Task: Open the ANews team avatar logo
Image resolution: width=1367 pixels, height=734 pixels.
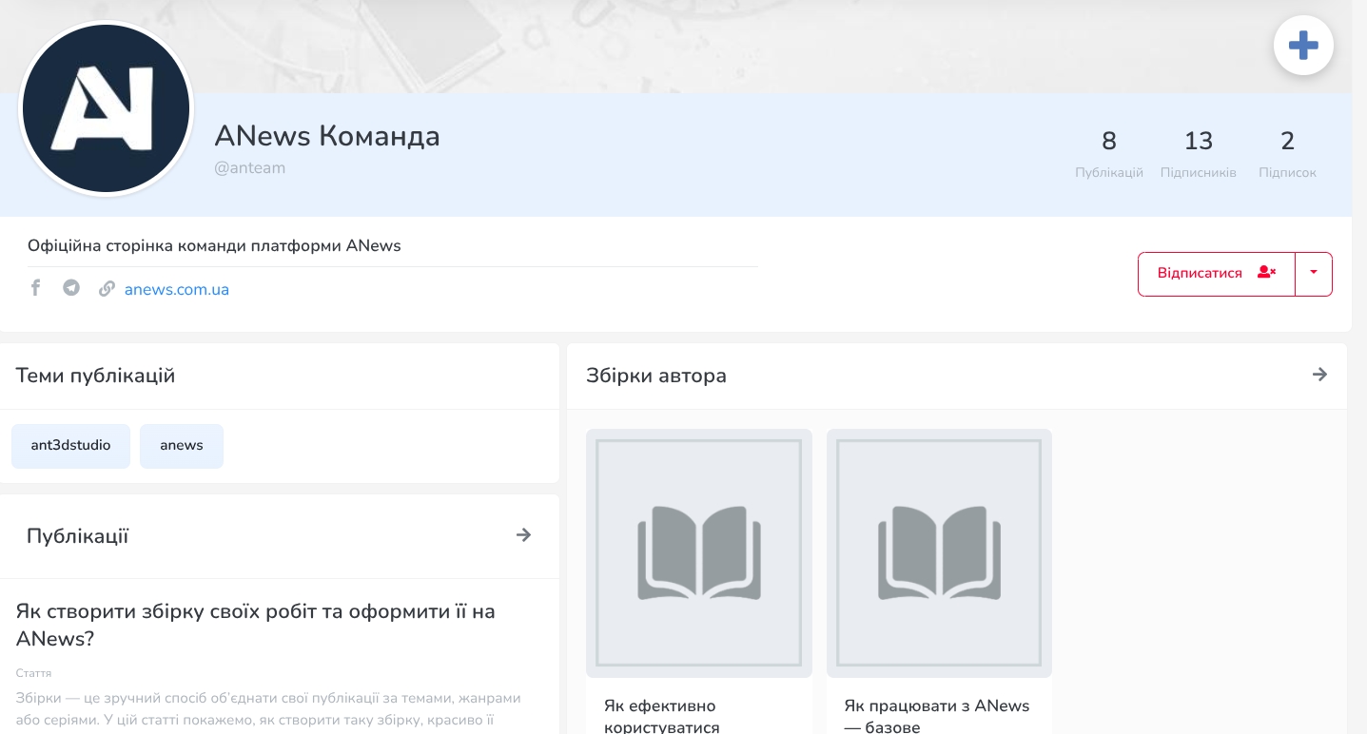Action: tap(106, 108)
